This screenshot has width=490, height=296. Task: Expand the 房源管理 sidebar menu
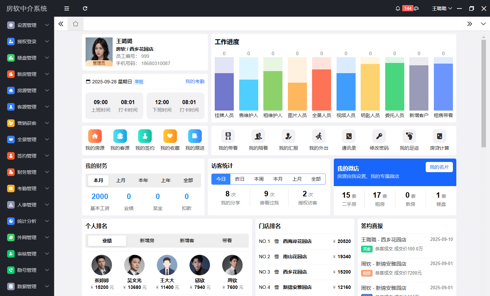click(x=27, y=91)
